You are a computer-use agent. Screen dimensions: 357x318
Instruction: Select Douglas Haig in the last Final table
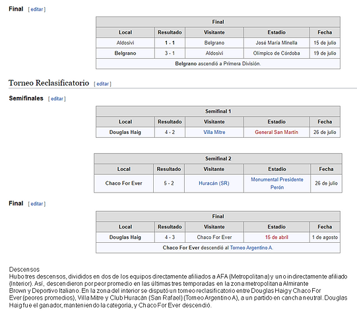coord(125,238)
